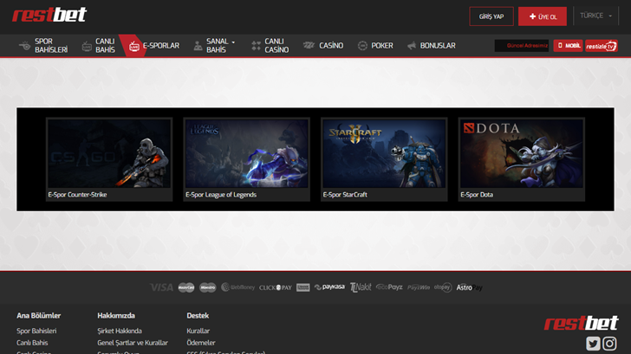Viewport: 631px width, 354px height.
Task: Click the E-Spor Counter-Strike caption
Action: pos(77,195)
